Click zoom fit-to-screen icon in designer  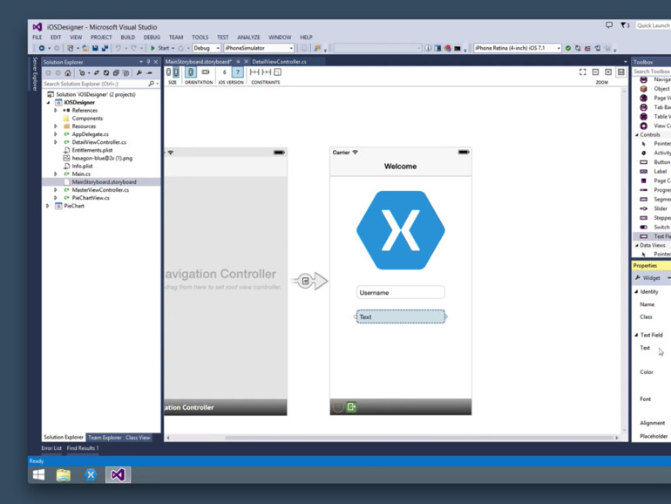(x=582, y=72)
